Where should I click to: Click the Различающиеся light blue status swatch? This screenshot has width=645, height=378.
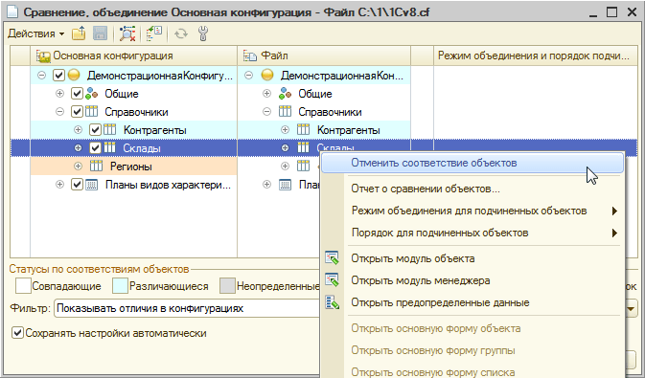pos(120,286)
